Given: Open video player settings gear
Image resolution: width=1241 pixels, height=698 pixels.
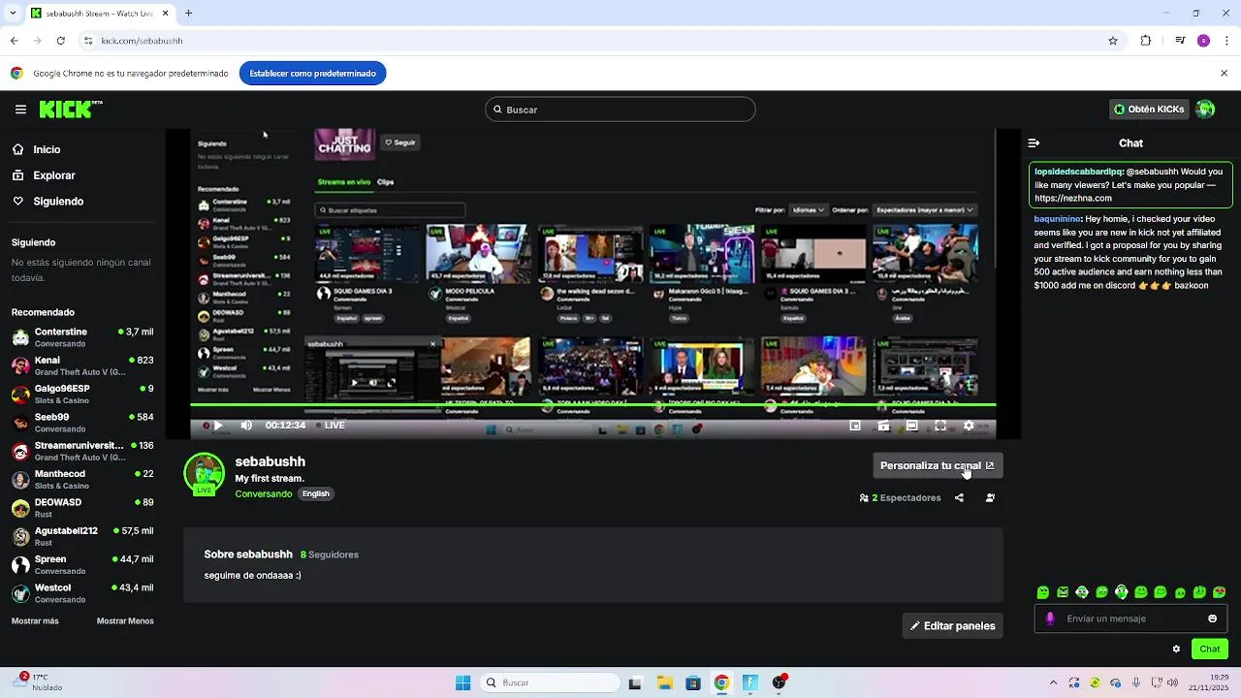Looking at the screenshot, I should pyautogui.click(x=968, y=426).
